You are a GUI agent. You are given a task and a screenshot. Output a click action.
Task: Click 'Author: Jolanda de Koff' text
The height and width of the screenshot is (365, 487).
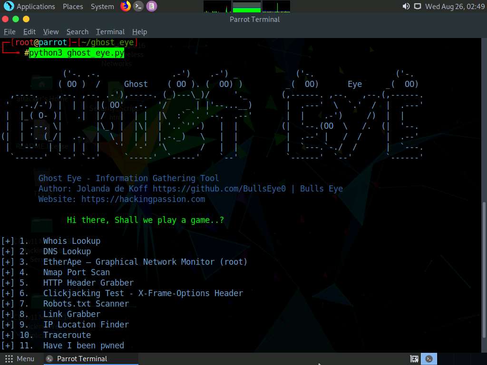click(93, 188)
